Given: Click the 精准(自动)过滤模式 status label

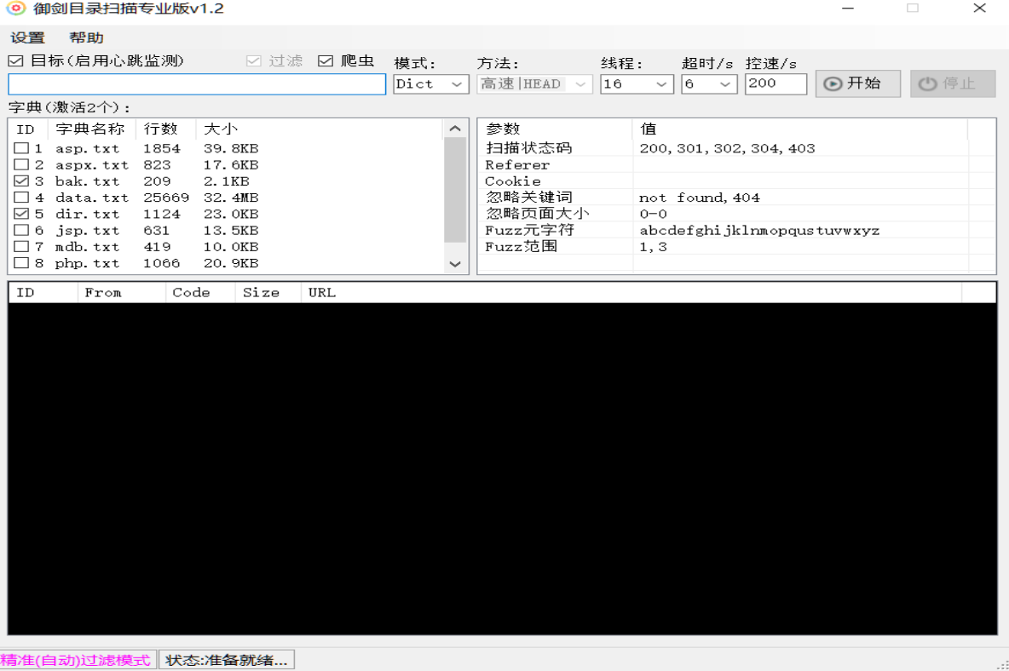Looking at the screenshot, I should [x=77, y=660].
